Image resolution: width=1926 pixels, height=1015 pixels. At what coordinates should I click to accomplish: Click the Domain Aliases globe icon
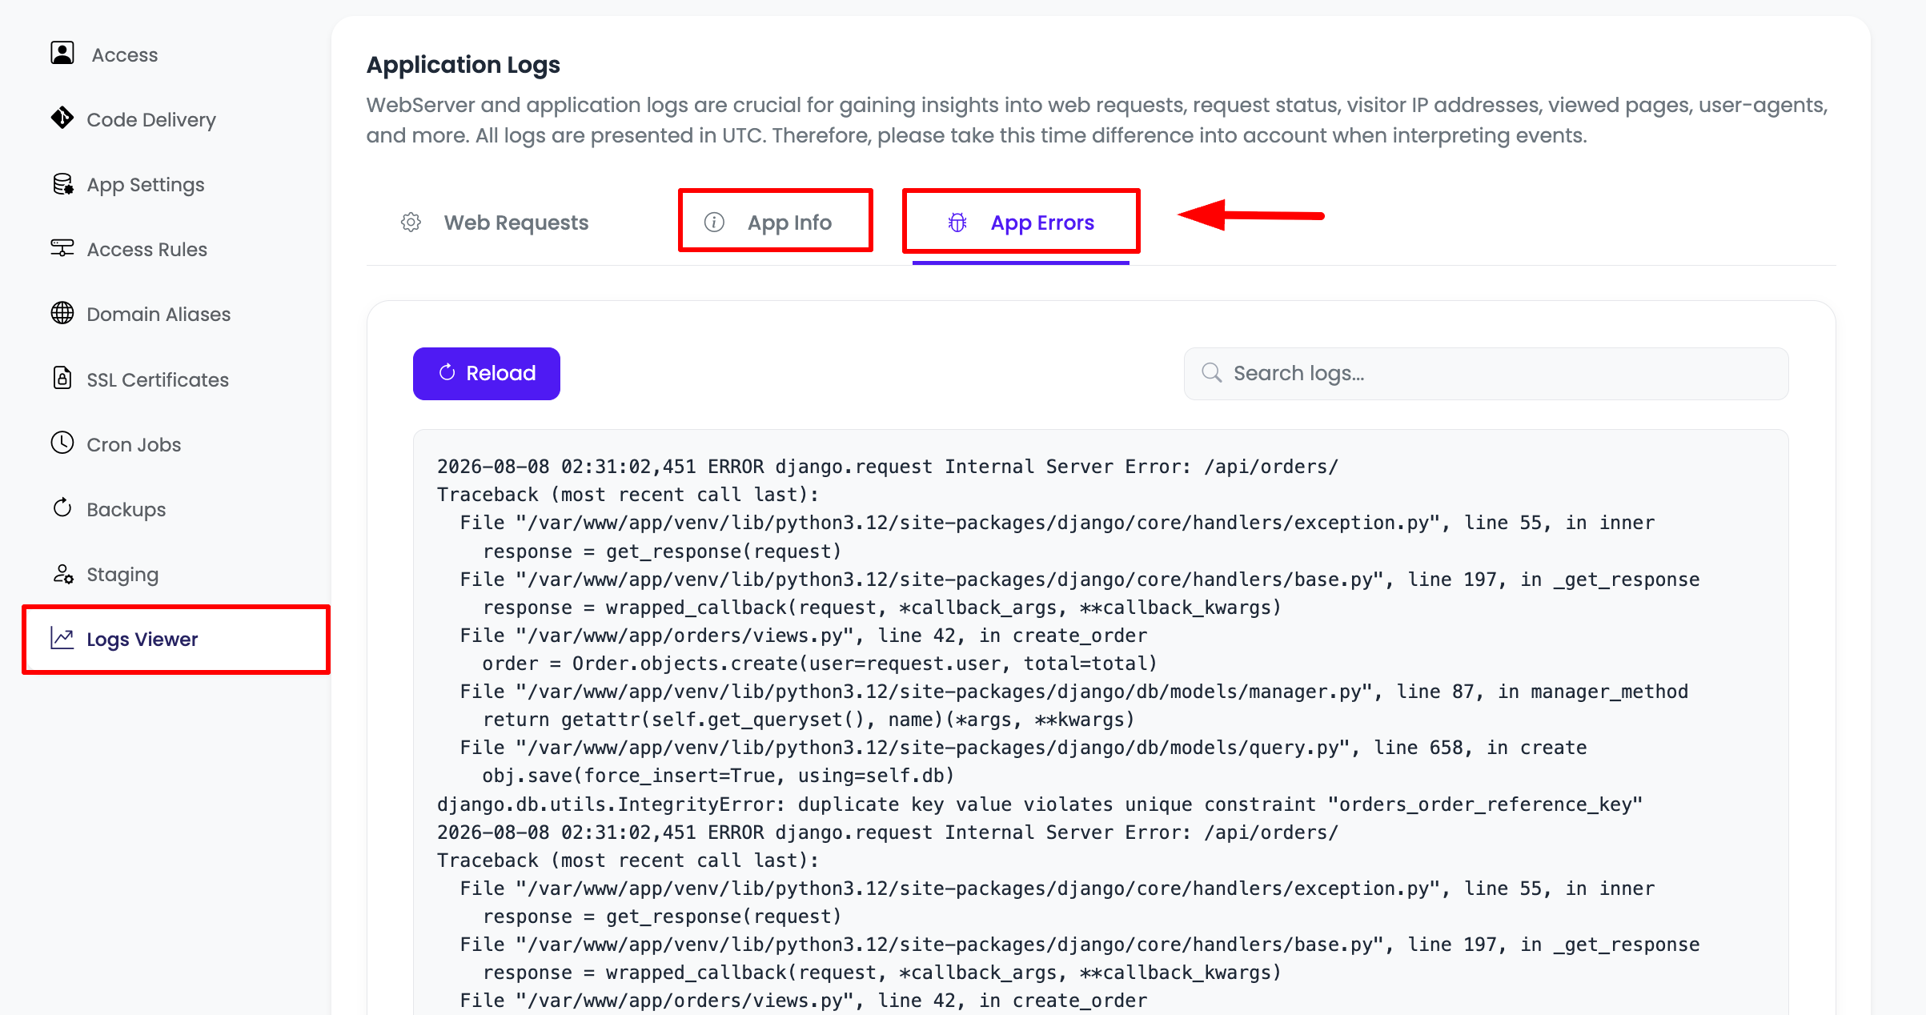[x=62, y=313]
